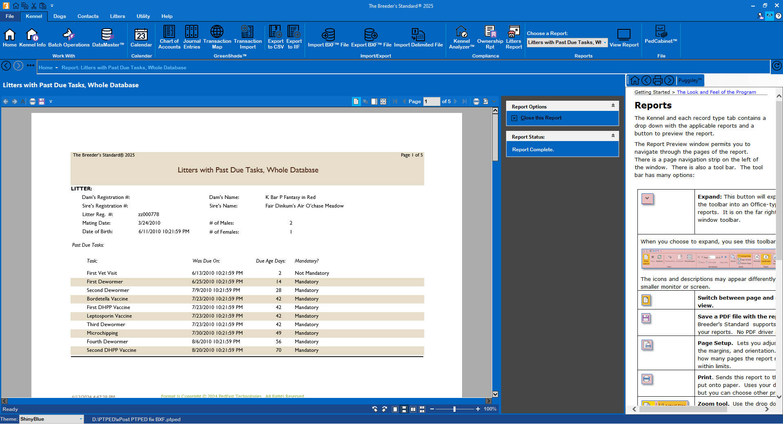Click the PedCabinet™ icon

(x=661, y=37)
